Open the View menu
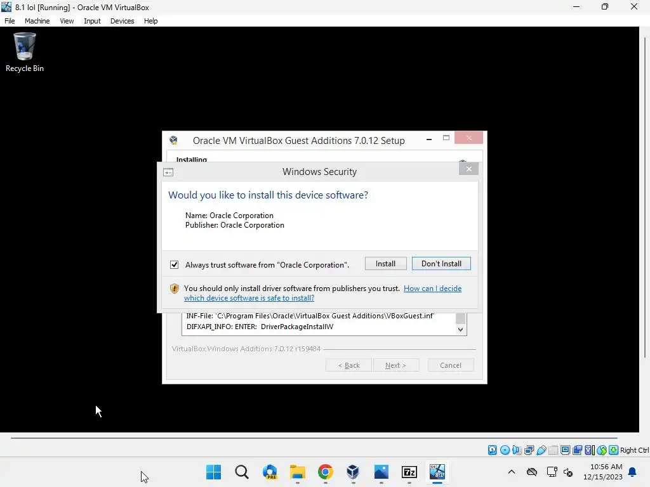The image size is (650, 487). pyautogui.click(x=67, y=21)
